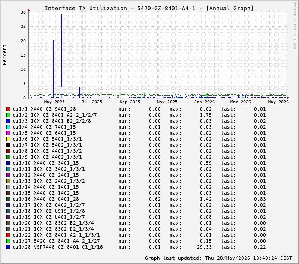Click the max value 1.75 for gi1/2
The width and height of the screenshot is (299, 264).
[206, 115]
